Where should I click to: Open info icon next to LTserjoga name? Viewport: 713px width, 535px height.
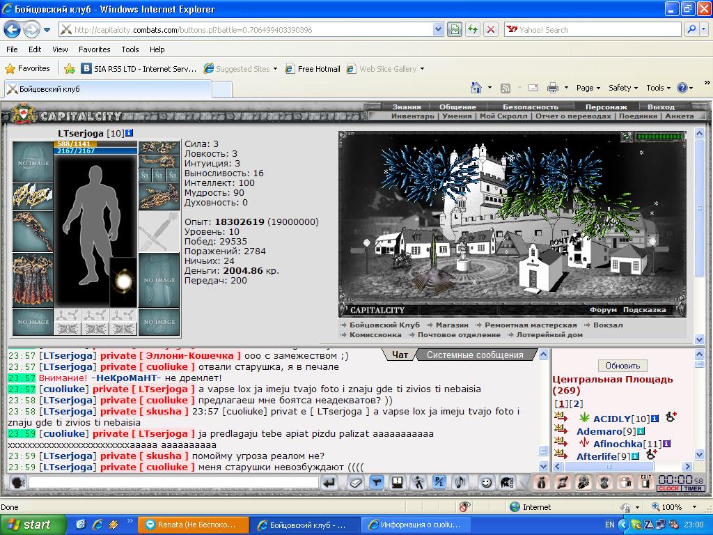coord(129,133)
